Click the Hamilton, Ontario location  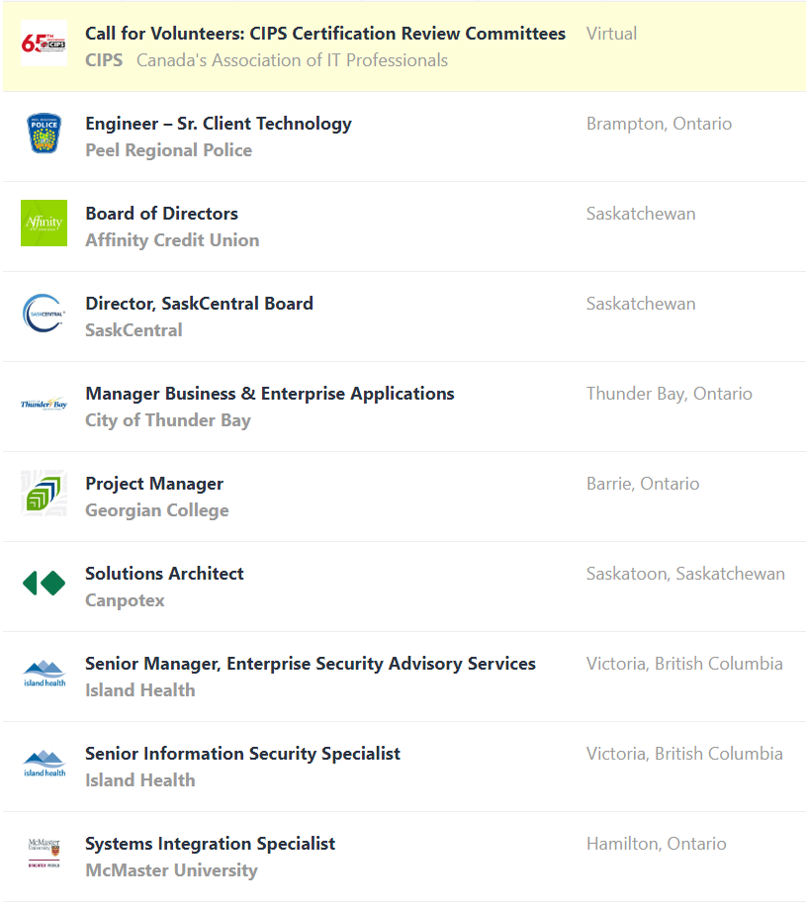[656, 844]
